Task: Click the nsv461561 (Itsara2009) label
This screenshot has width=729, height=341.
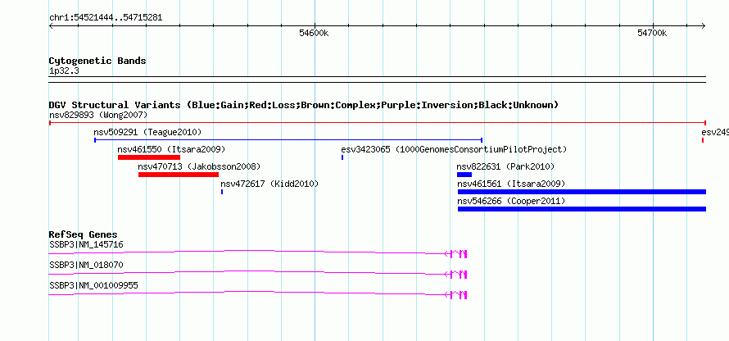Action: (511, 184)
